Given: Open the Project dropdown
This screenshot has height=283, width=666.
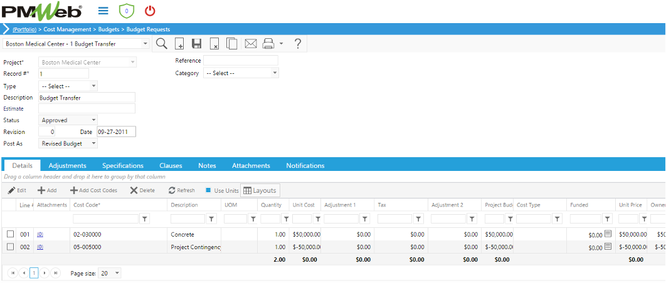Looking at the screenshot, I should click(x=132, y=63).
